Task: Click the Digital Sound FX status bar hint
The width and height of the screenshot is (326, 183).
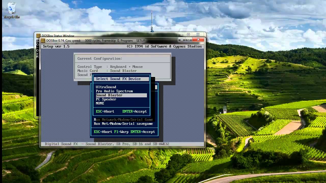Action: point(107,144)
